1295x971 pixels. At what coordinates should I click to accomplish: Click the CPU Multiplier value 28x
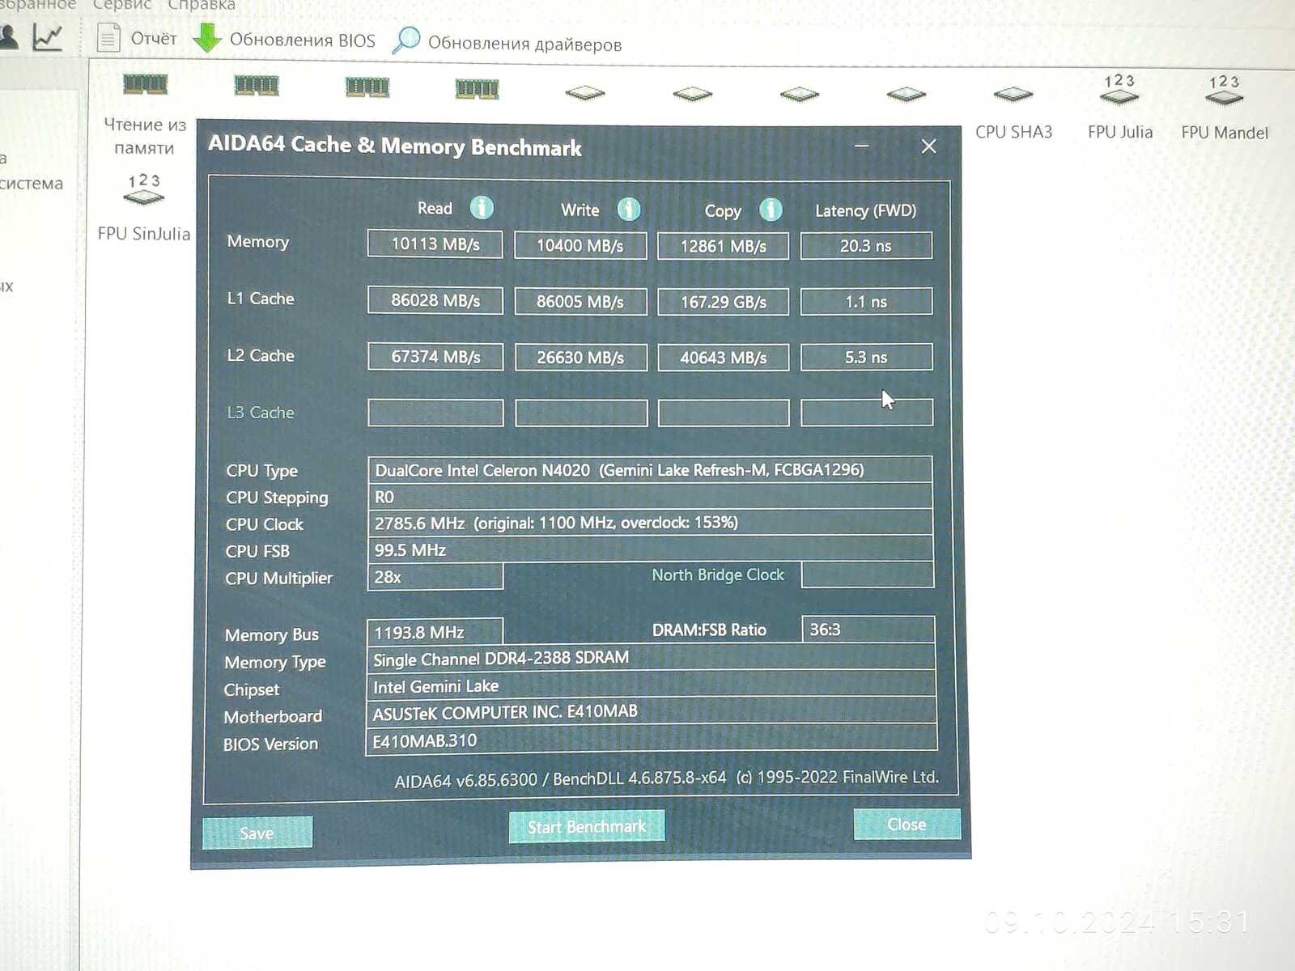[x=435, y=577]
